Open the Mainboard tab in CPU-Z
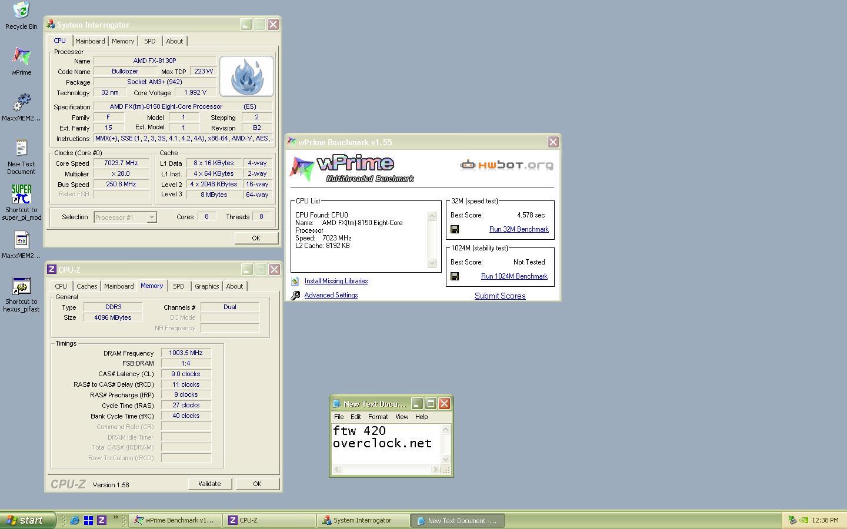847x529 pixels. tap(119, 286)
